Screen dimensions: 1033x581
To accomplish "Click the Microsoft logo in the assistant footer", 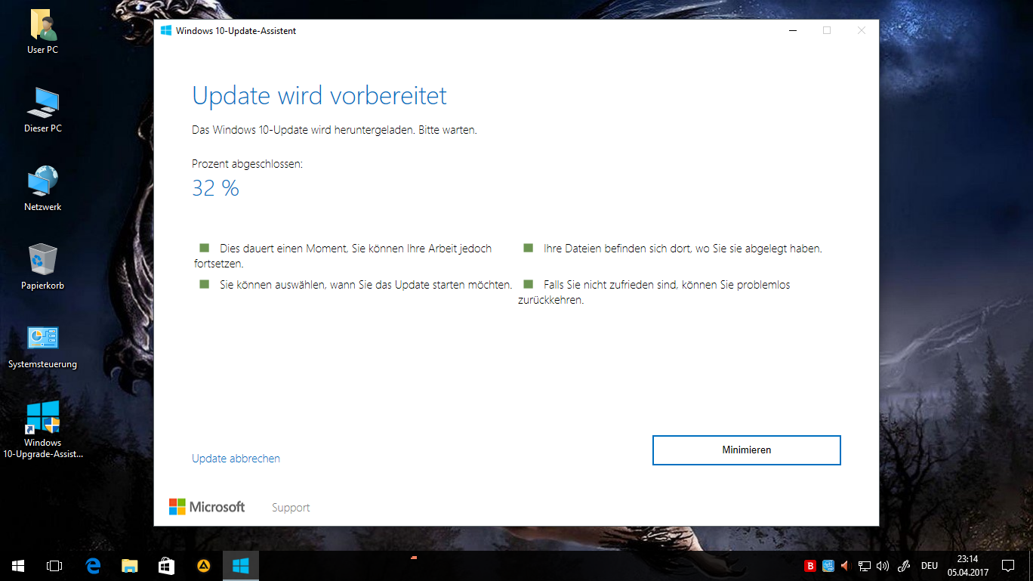I will (x=207, y=507).
